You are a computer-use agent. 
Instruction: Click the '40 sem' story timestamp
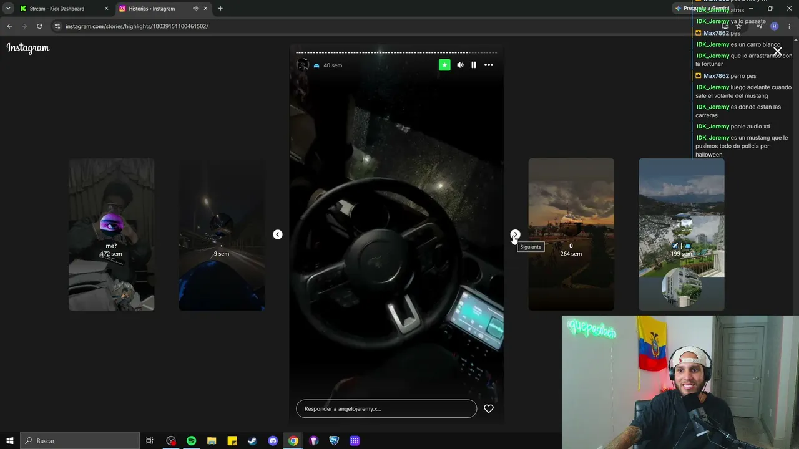333,65
